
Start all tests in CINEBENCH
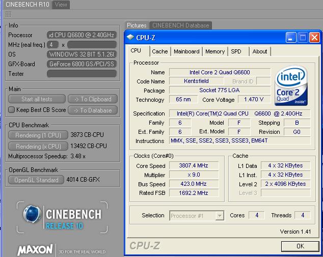point(37,99)
